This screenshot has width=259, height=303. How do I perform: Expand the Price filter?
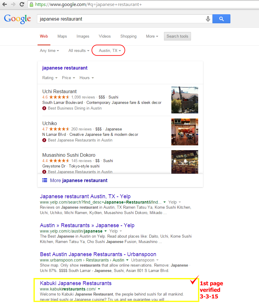click(x=68, y=78)
